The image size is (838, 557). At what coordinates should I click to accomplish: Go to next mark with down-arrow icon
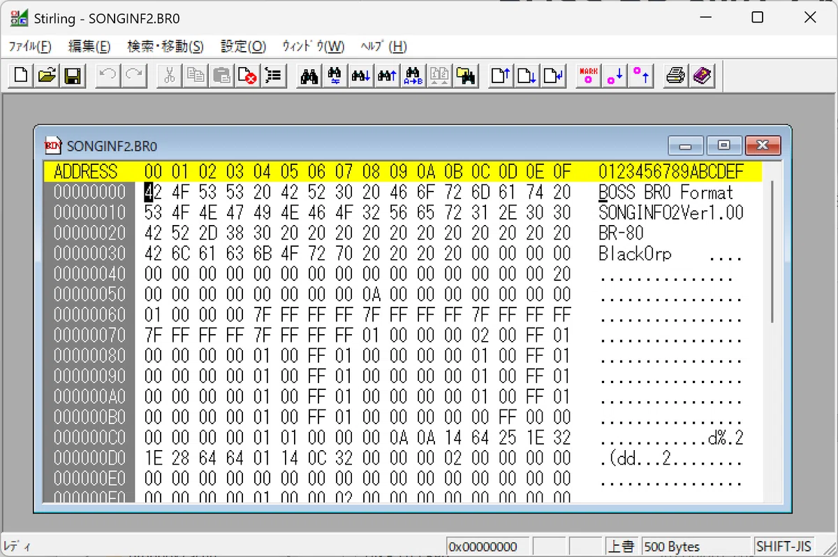[x=615, y=75]
